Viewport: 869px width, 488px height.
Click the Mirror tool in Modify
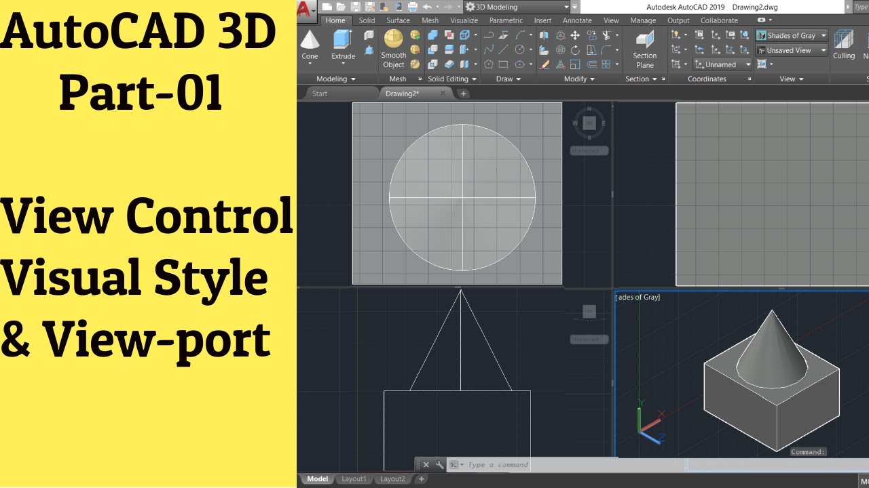[544, 35]
